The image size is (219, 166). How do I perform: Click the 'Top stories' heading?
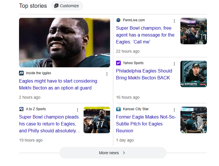pyautogui.click(x=33, y=6)
